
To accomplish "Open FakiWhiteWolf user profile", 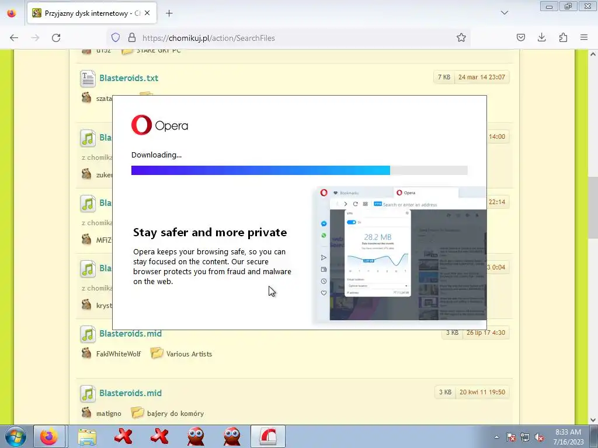I will click(118, 354).
